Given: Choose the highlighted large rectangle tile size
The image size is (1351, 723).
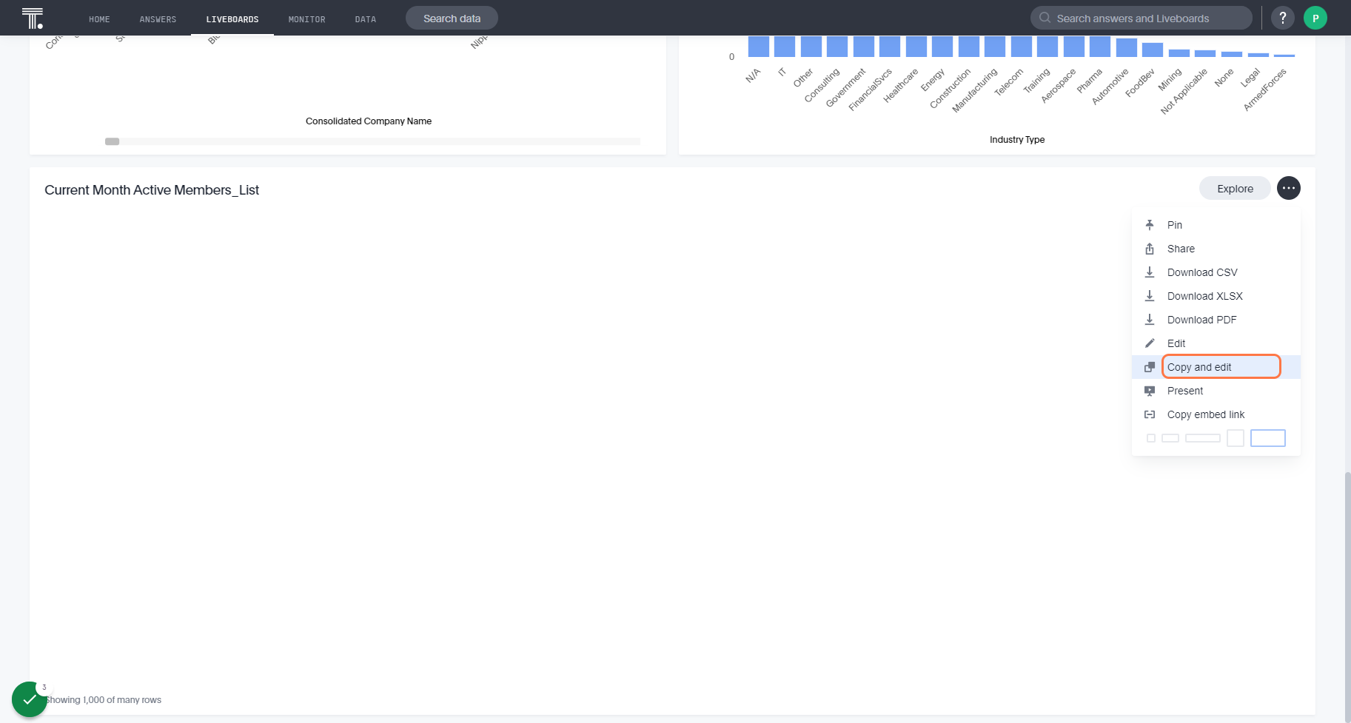Looking at the screenshot, I should pyautogui.click(x=1268, y=438).
